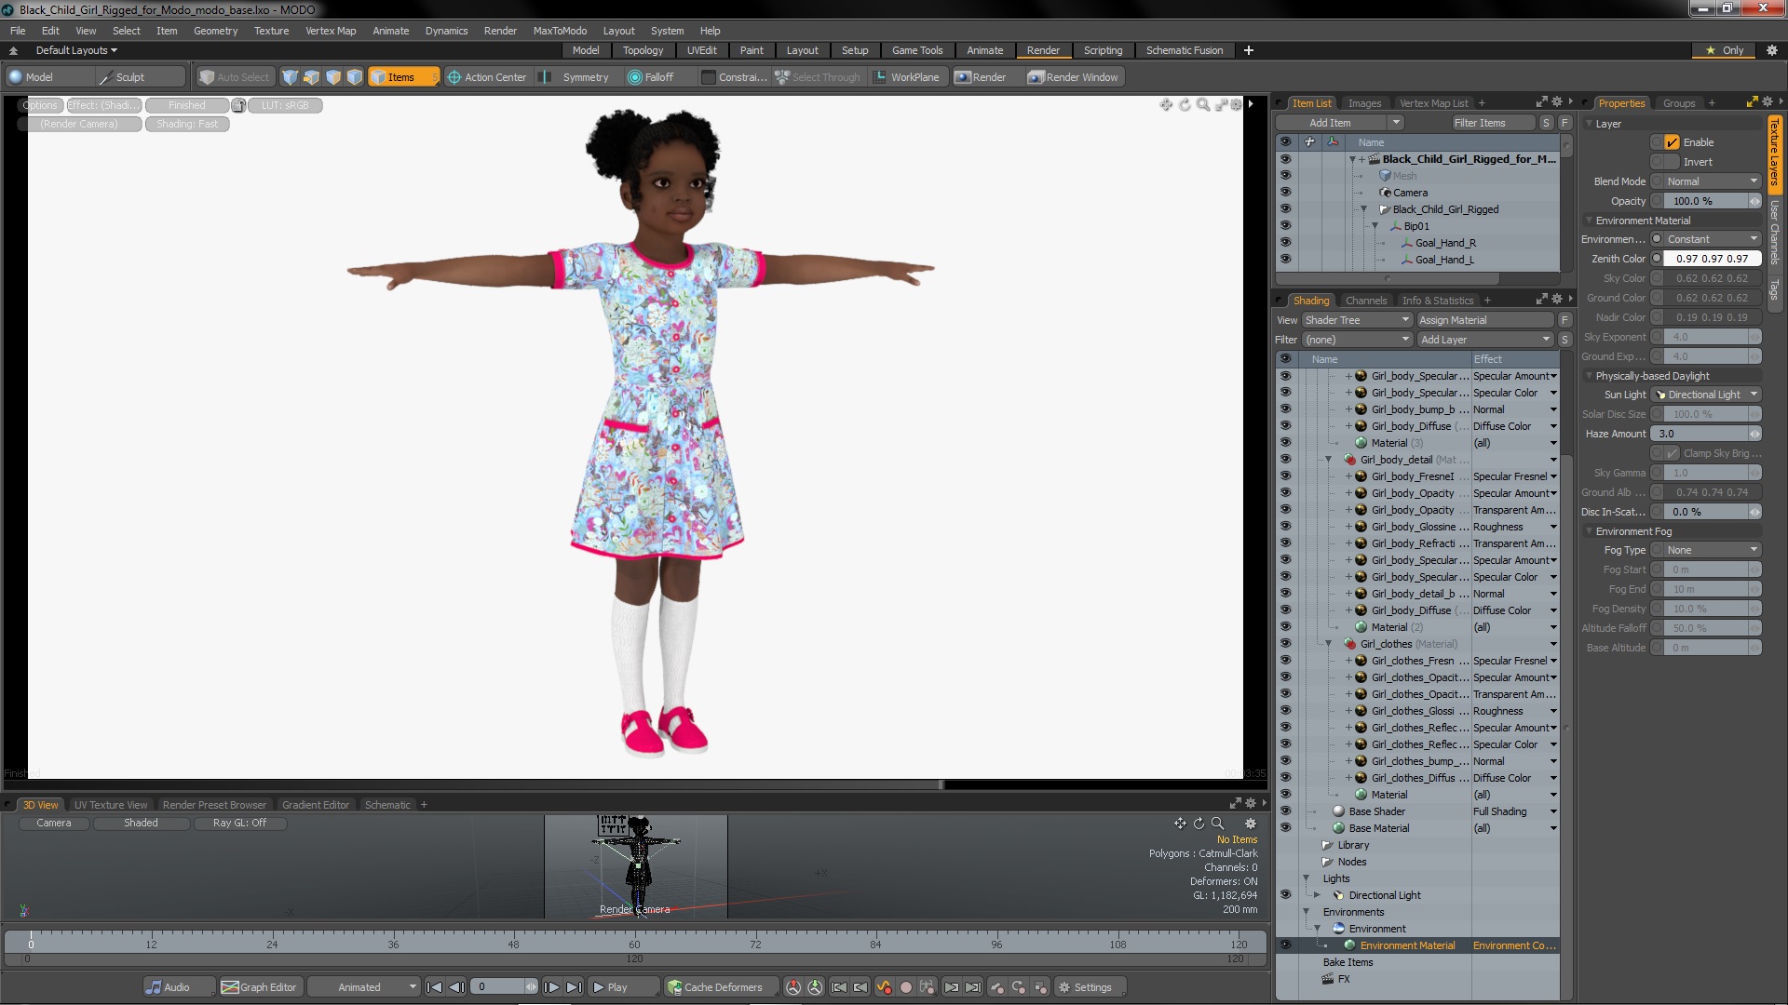Select Vertices selection mode icon
1788x1005 pixels.
click(x=291, y=77)
